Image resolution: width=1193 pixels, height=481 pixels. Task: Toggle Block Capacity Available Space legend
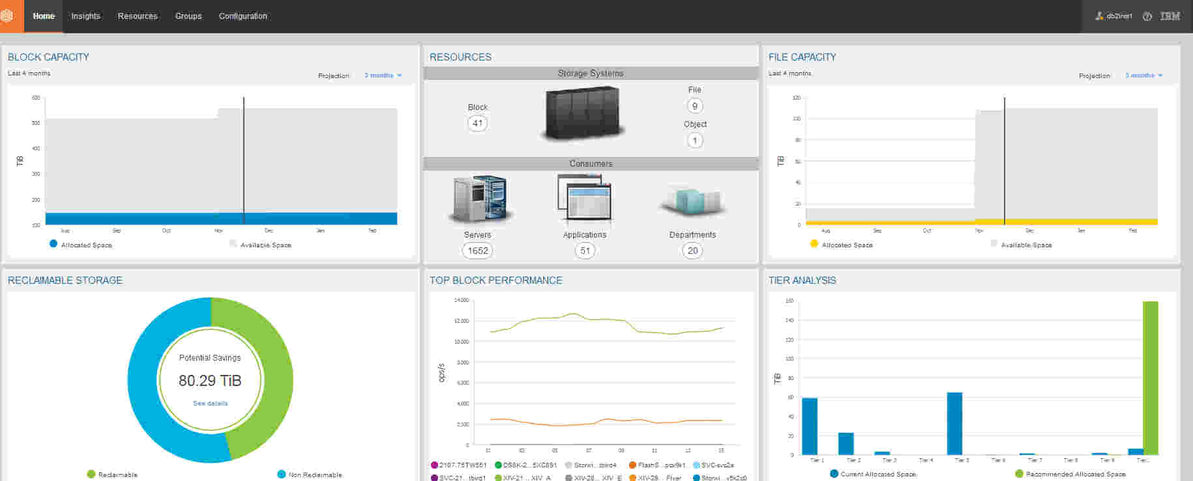pyautogui.click(x=260, y=245)
